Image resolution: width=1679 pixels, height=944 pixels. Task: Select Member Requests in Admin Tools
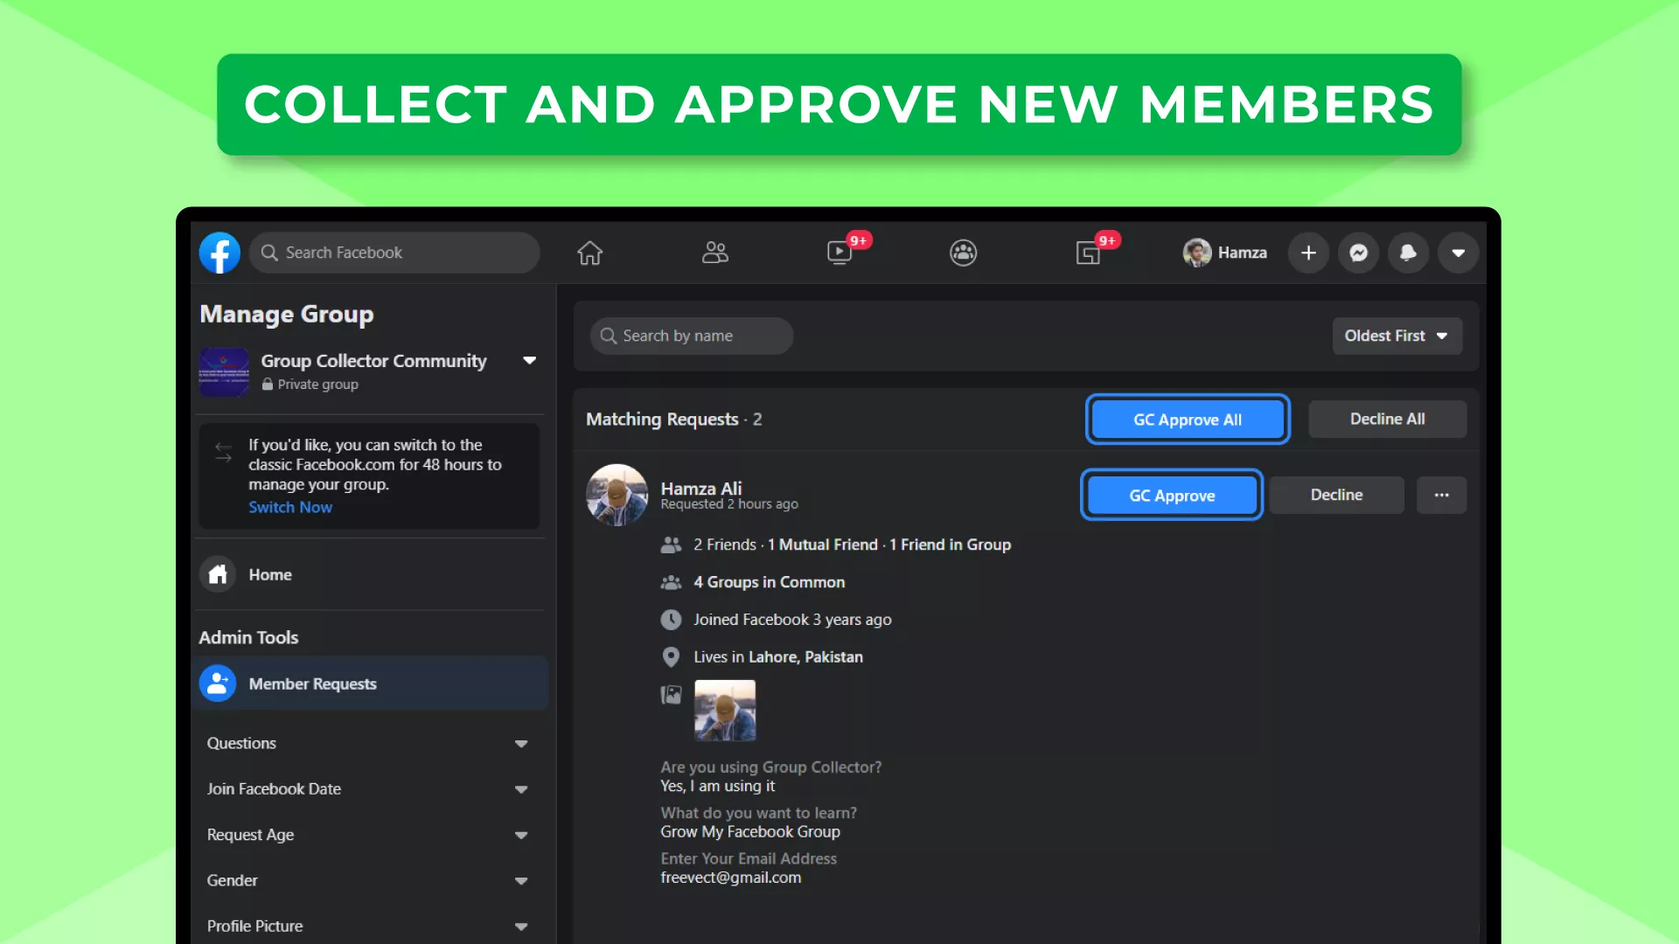tap(312, 684)
